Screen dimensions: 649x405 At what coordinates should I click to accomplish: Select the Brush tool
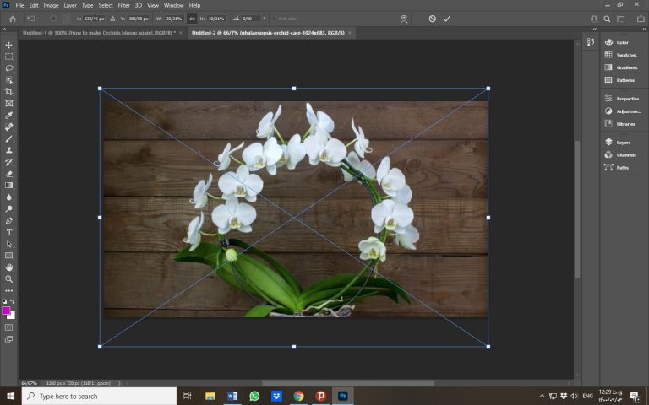[9, 139]
